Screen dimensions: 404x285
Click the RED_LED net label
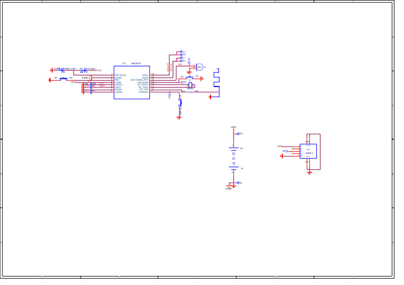70,69
